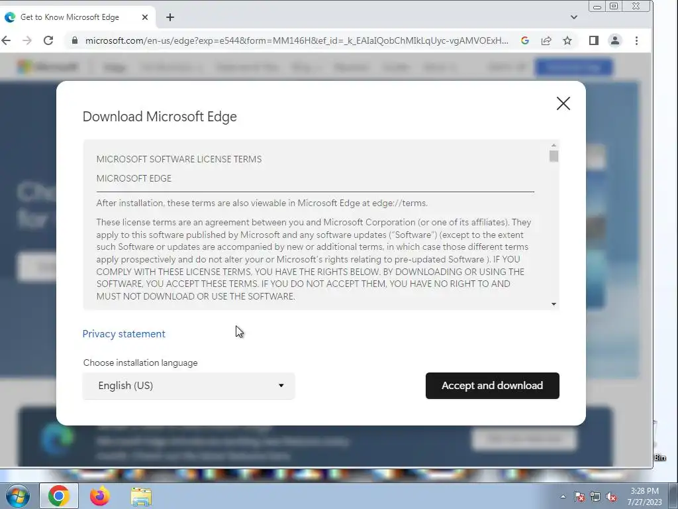Close the Get to Know Microsoft Edge tab
The width and height of the screenshot is (678, 509).
pyautogui.click(x=145, y=17)
